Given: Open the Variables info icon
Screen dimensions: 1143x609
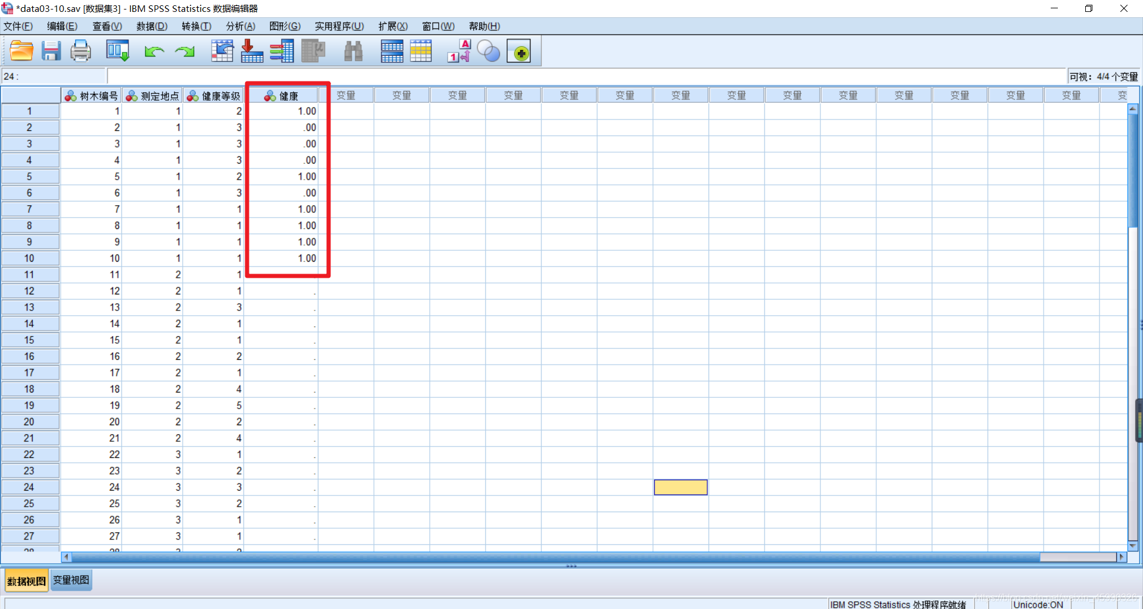Looking at the screenshot, I should pos(282,51).
